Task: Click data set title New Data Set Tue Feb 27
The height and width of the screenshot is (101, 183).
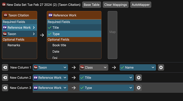Action: (43, 5)
